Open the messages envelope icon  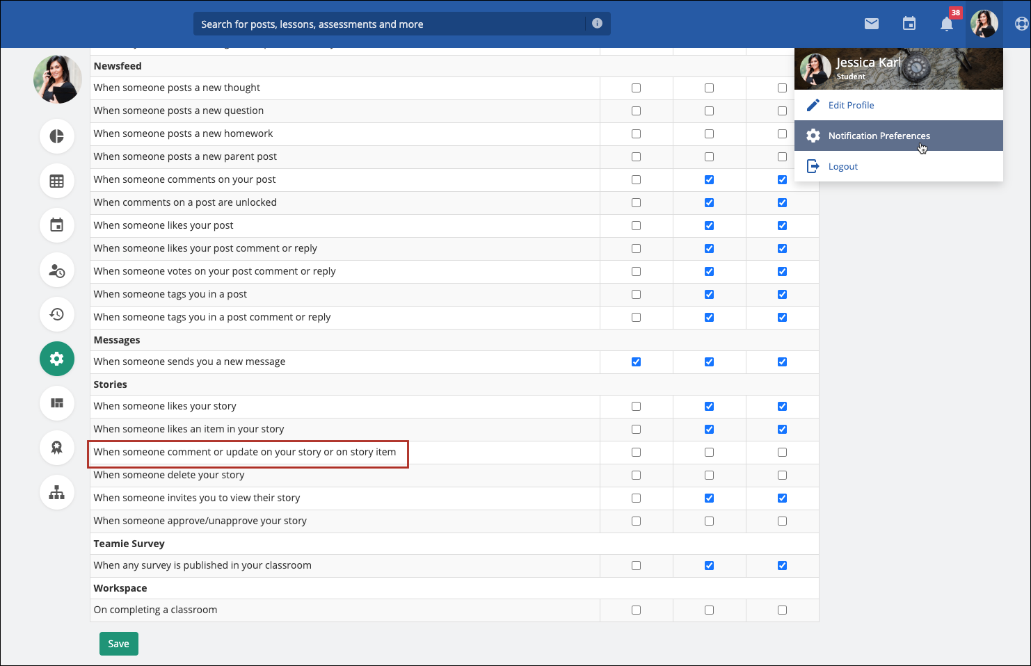[871, 24]
